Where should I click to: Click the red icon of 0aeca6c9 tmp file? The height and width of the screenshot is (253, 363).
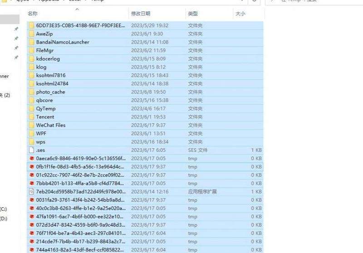pos(31,159)
